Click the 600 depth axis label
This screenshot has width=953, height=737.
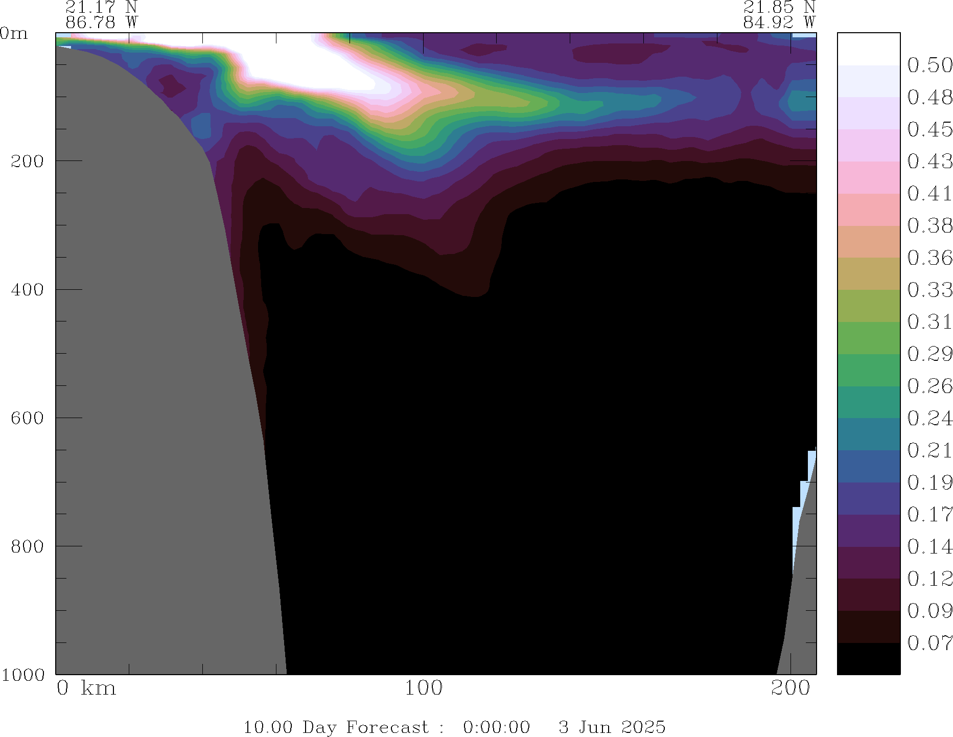point(27,418)
